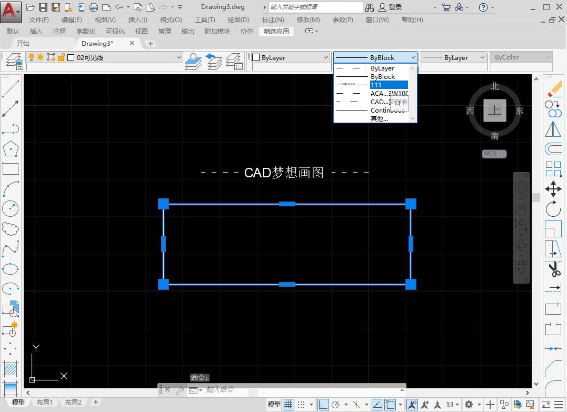Expand the workspace gear settings dropdown
567x412 pixels.
[479, 405]
